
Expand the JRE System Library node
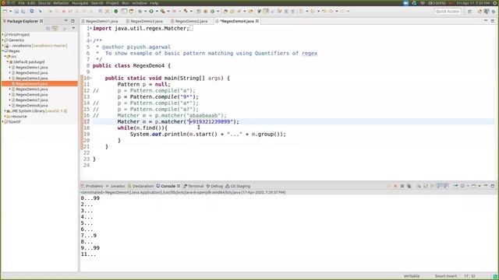click(x=5, y=110)
